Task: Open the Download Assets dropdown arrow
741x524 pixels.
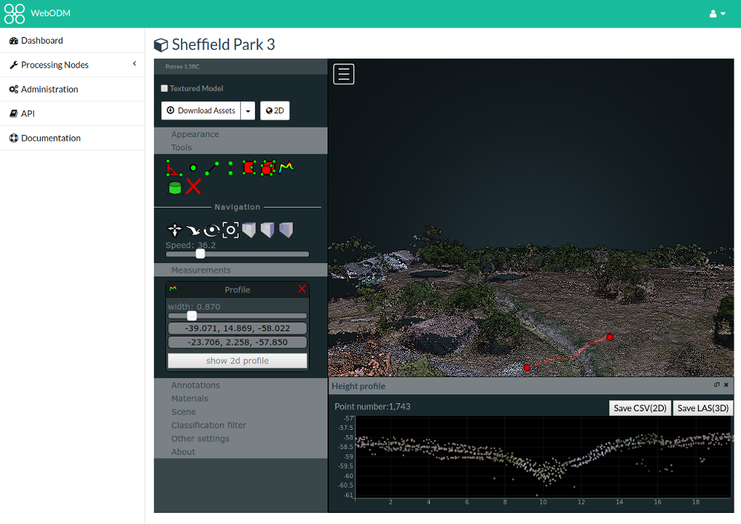Action: [x=247, y=110]
